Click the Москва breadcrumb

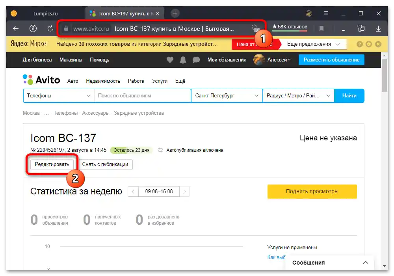(31, 113)
